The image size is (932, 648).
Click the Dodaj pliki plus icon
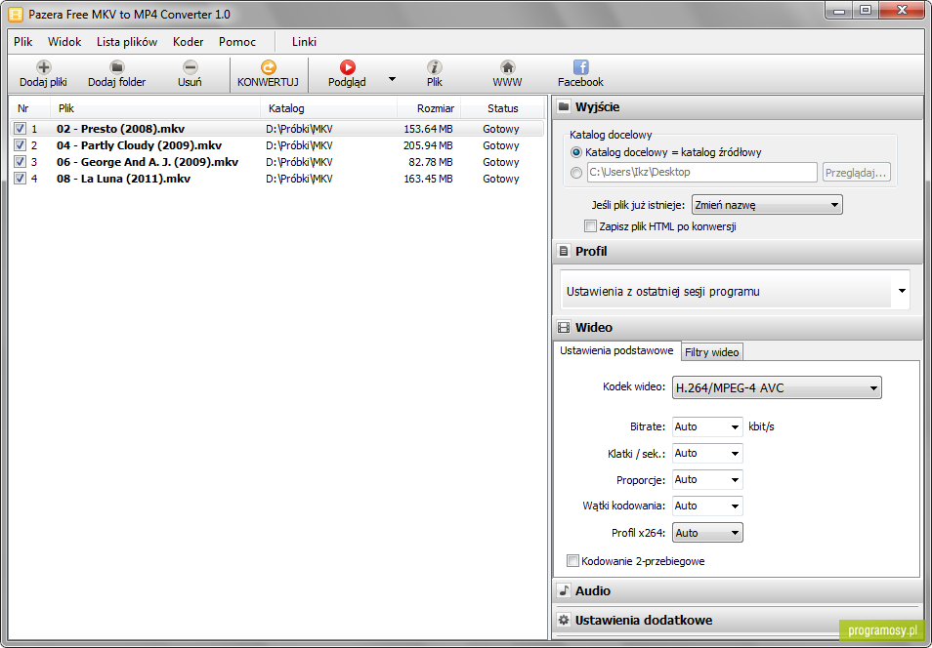tap(43, 66)
